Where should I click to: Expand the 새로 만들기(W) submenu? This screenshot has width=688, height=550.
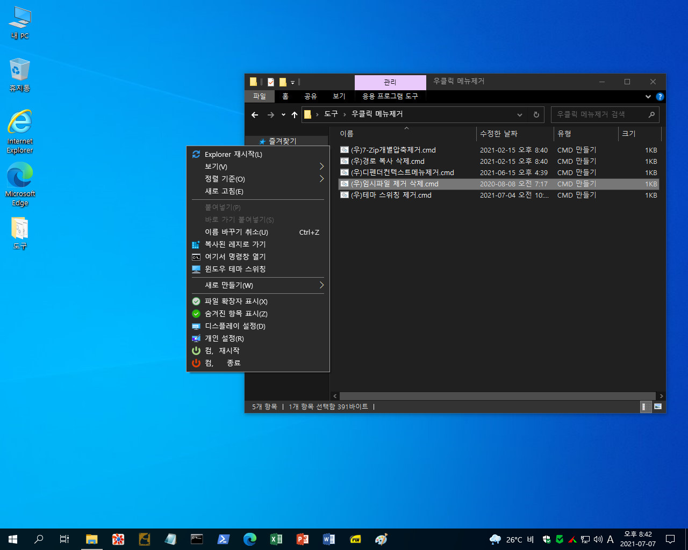[x=258, y=285]
